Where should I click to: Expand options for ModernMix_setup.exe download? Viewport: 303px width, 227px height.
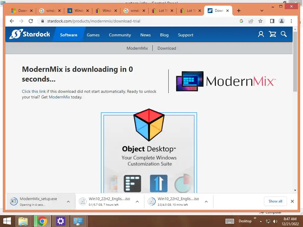click(68, 202)
